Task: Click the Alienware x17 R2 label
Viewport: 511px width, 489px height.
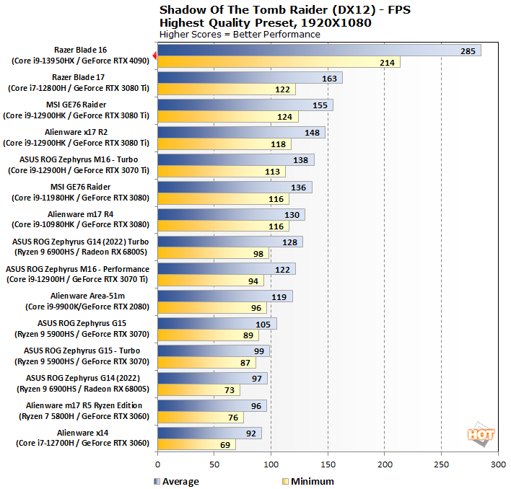Action: (76, 132)
